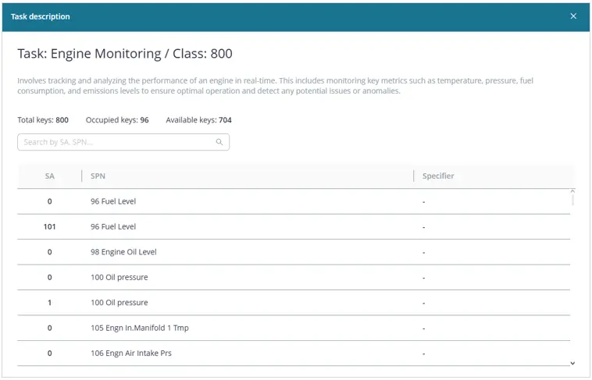The image size is (592, 380).
Task: Click the Available keys: 704 counter
Action: coord(198,120)
